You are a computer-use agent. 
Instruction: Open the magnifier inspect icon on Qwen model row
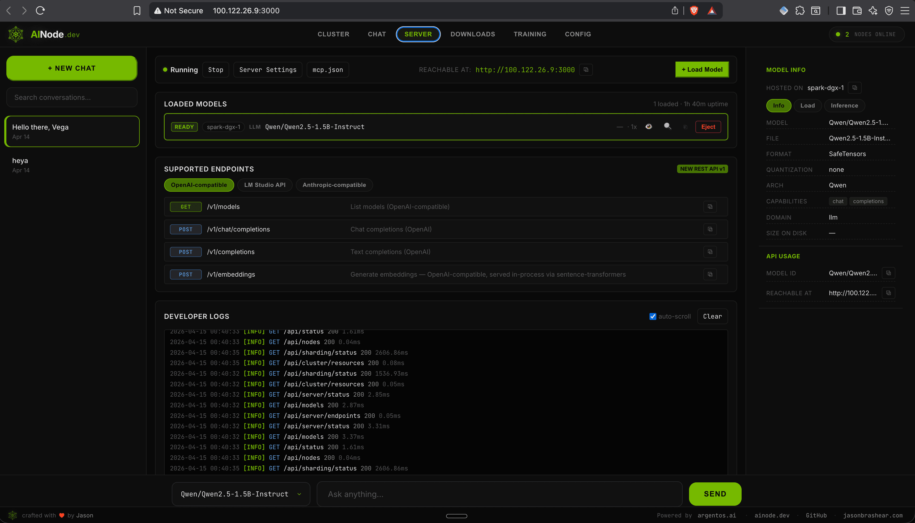668,126
